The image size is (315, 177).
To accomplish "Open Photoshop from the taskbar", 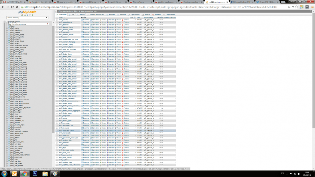I will coord(35,174).
